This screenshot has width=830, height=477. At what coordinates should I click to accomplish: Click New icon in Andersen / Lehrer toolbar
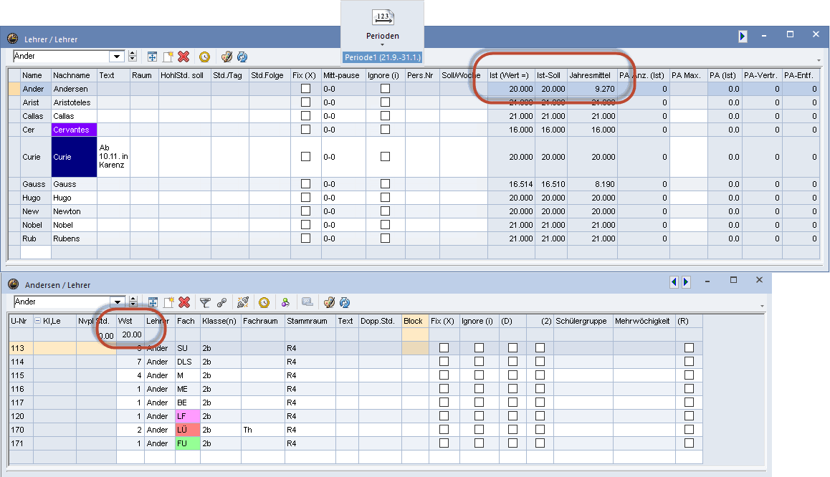(x=169, y=302)
